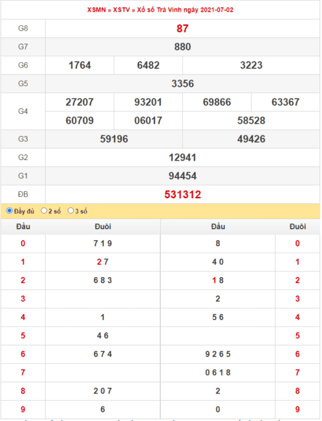Viewport: 322px width, 421px height.
Task: Click the G2 number 12941
Action: coord(182,157)
